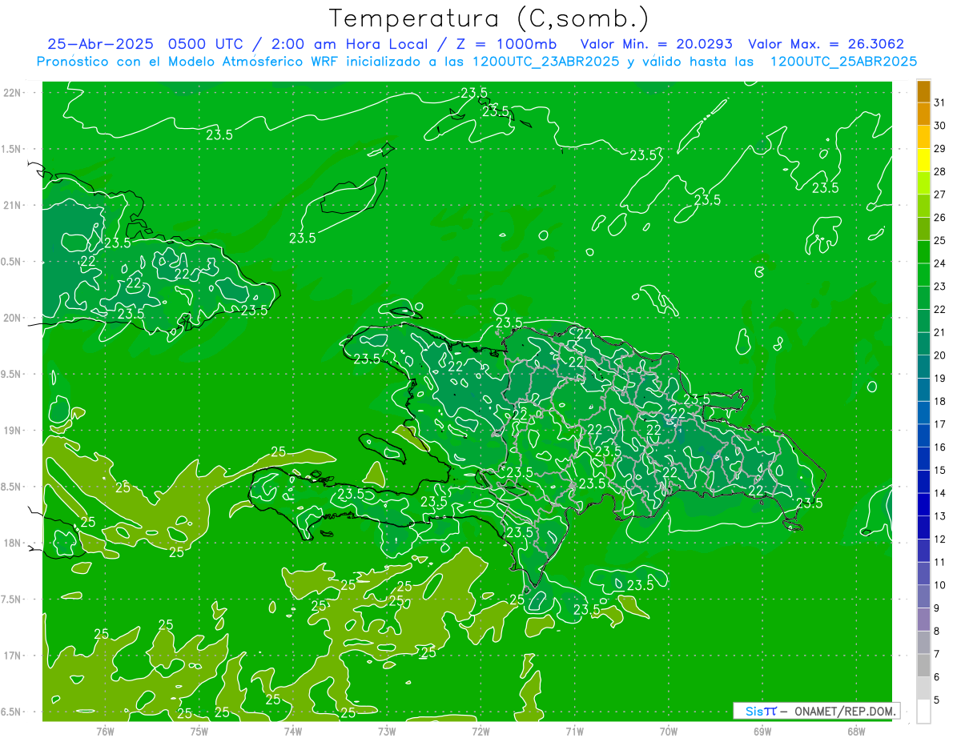
Task: Click the '69W' longitude axis label
Action: pos(762,731)
